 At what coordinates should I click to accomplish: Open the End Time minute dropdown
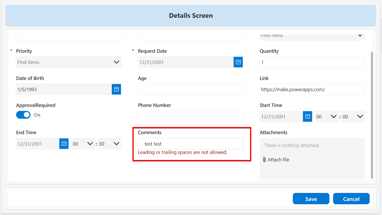click(109, 144)
